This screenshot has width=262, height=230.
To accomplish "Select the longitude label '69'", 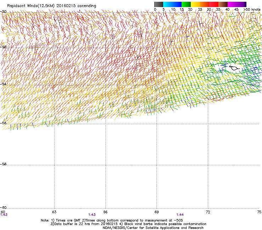I will (156, 212).
